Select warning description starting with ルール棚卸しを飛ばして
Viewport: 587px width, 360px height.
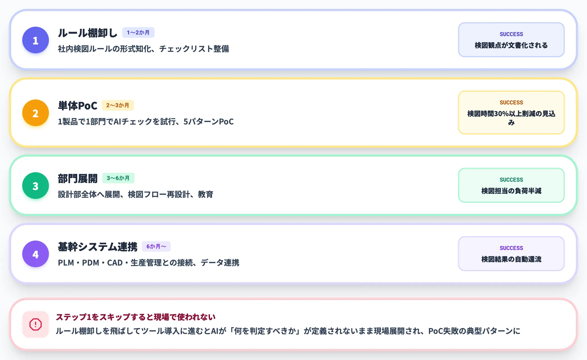(x=288, y=331)
